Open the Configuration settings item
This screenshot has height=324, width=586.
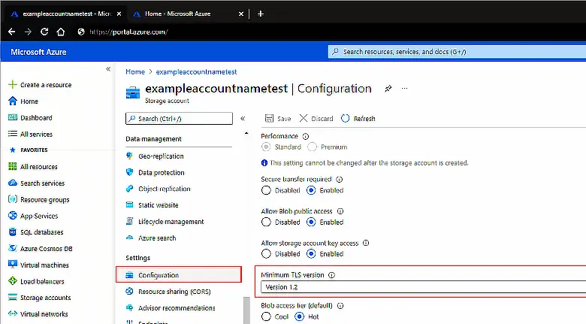179,275
